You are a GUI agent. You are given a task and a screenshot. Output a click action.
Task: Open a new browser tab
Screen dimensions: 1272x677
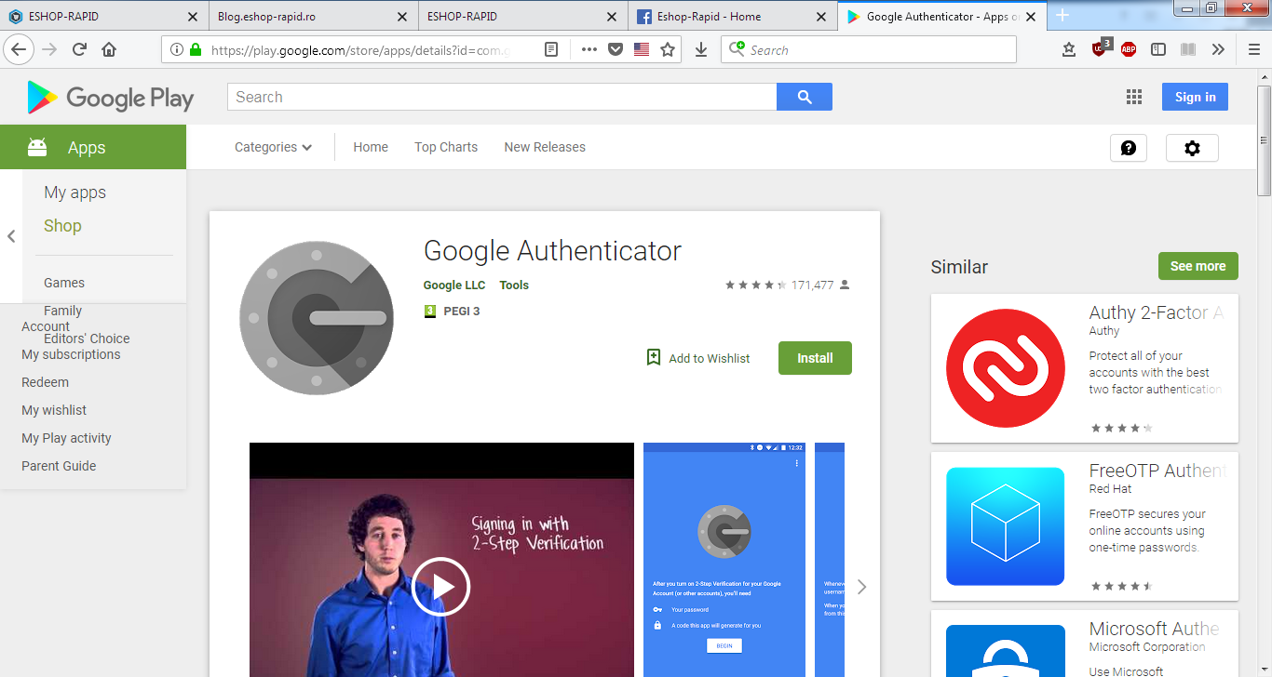tap(1062, 16)
